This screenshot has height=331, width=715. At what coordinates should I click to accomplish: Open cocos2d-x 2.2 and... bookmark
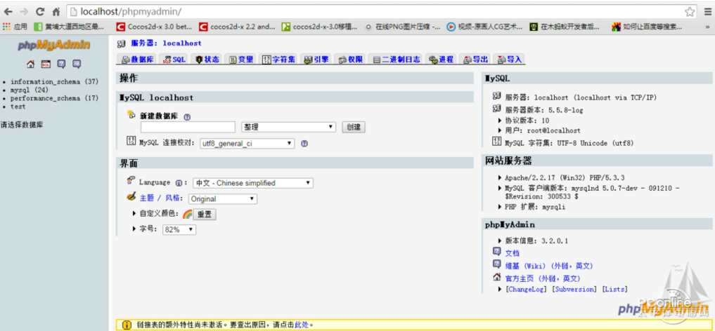pyautogui.click(x=237, y=27)
